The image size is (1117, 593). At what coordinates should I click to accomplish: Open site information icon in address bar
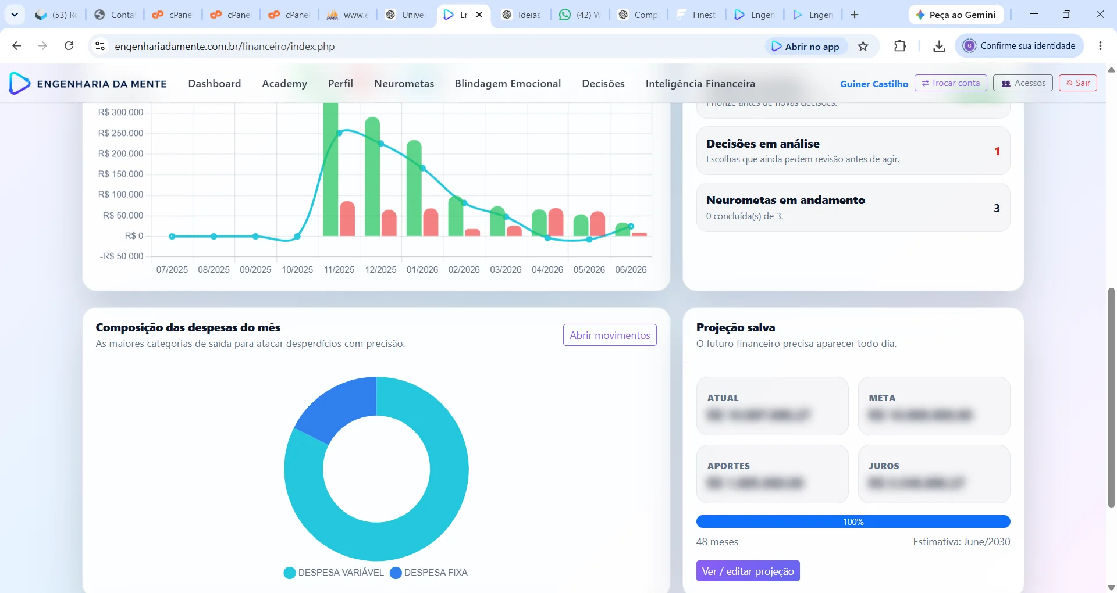pos(100,46)
